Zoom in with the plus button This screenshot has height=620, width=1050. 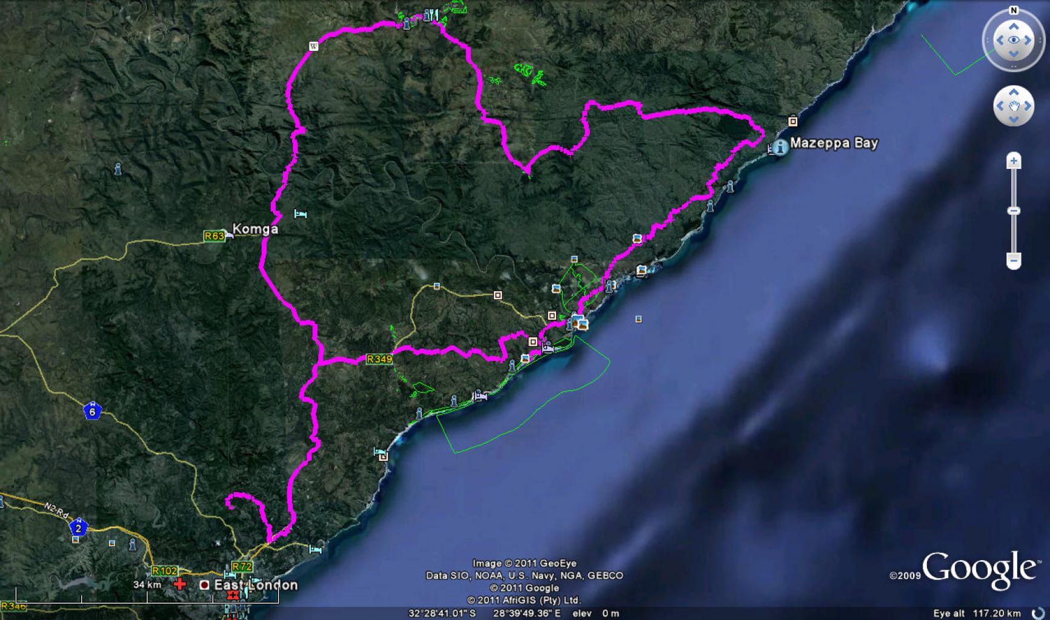click(x=1014, y=161)
